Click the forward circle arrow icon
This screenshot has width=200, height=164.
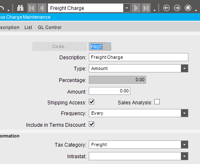point(177,8)
